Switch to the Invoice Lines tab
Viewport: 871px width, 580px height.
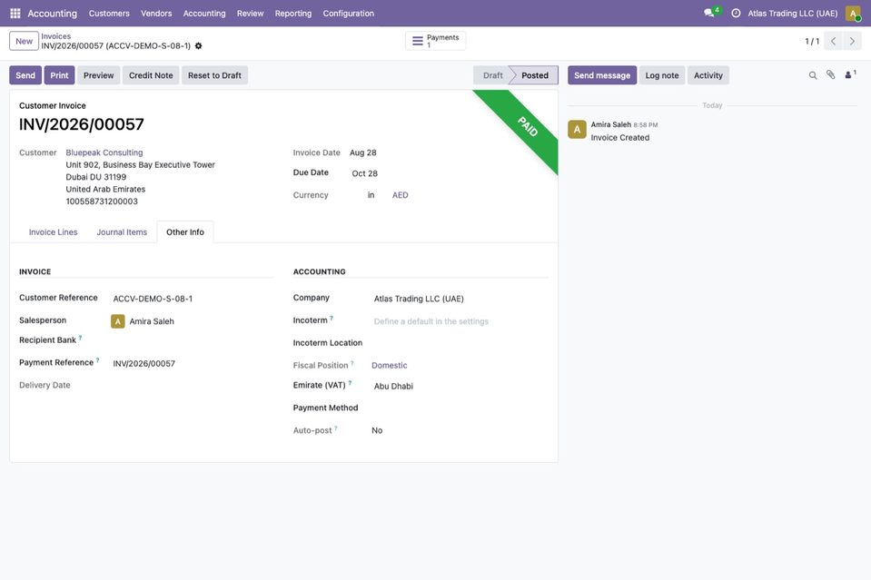pyautogui.click(x=54, y=232)
